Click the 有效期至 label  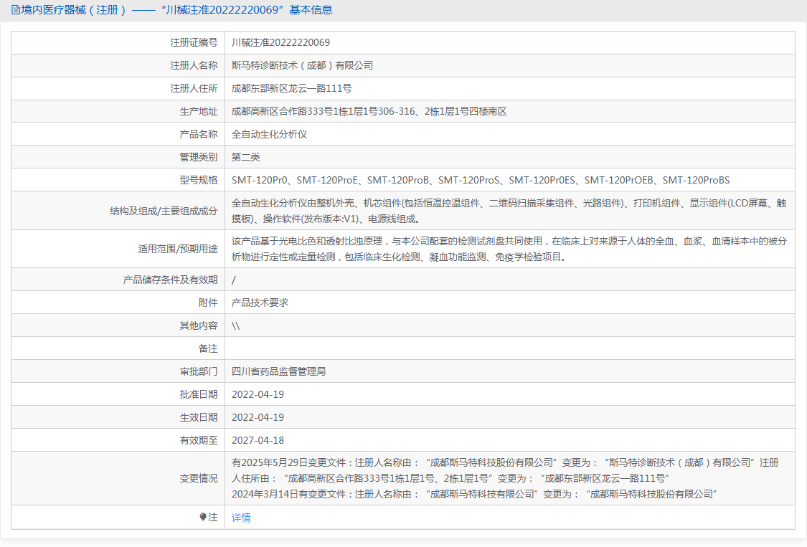[199, 440]
